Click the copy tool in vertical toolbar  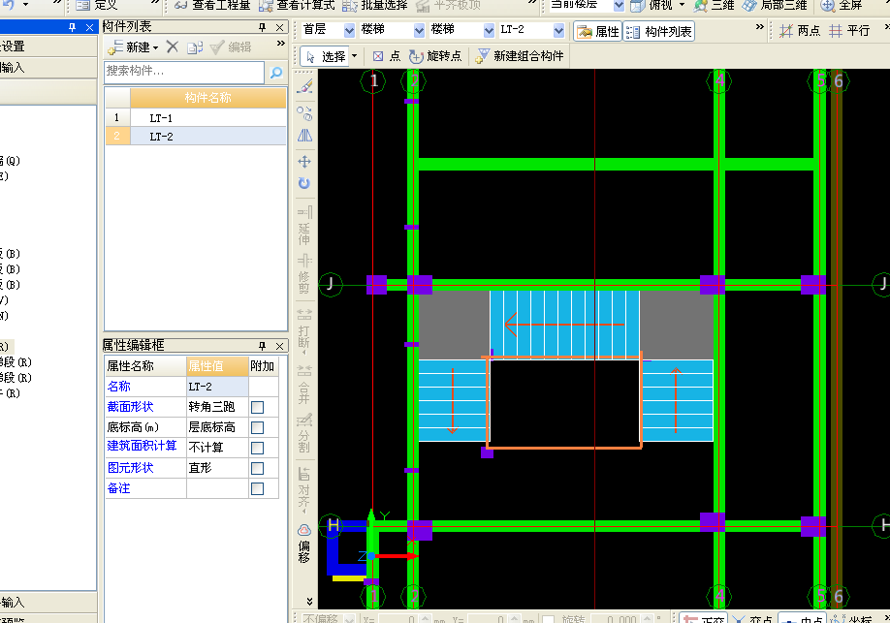pos(304,113)
